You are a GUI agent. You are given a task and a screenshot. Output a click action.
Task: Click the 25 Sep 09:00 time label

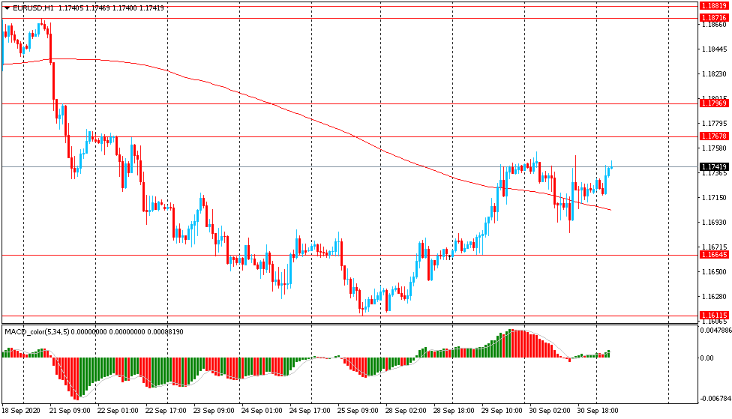point(358,411)
